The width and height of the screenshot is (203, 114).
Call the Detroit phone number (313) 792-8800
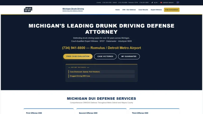pos(123,3)
